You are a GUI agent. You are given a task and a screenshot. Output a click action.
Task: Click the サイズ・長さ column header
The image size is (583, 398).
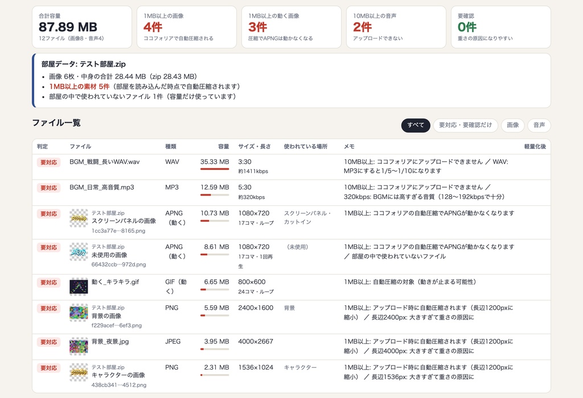pos(254,146)
